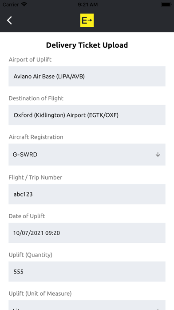
Task: Select the Oxford (Kidlington) Airport destination field
Action: click(x=87, y=115)
